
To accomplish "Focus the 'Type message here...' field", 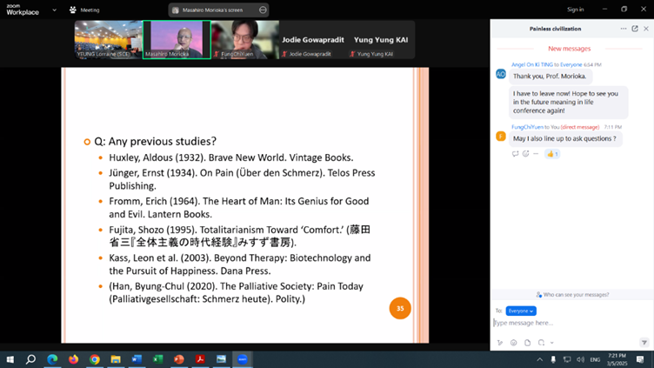I will click(x=571, y=323).
